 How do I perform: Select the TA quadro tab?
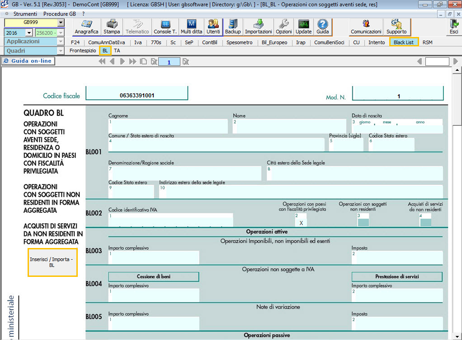(x=117, y=51)
